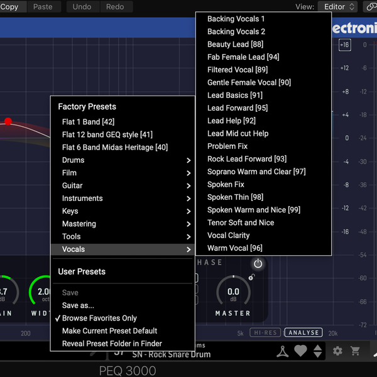The width and height of the screenshot is (377, 377).
Task: Expand the Tools preset submenu
Action: point(123,237)
